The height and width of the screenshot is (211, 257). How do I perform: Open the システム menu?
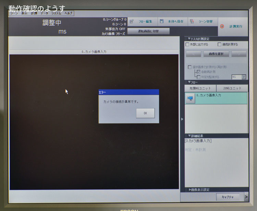click(56, 13)
